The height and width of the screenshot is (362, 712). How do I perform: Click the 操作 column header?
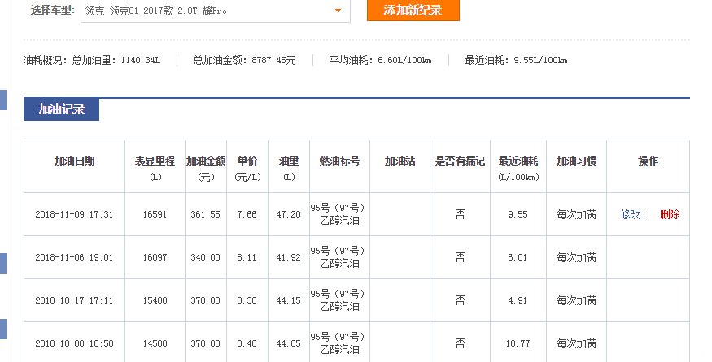tap(648, 162)
